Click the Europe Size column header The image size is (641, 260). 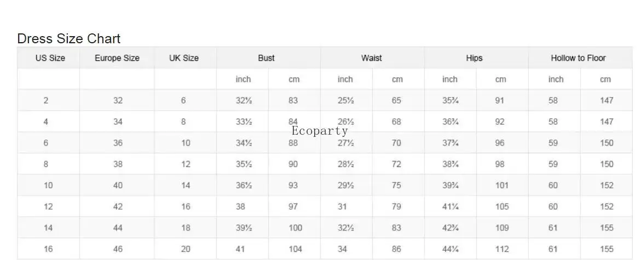coord(117,58)
